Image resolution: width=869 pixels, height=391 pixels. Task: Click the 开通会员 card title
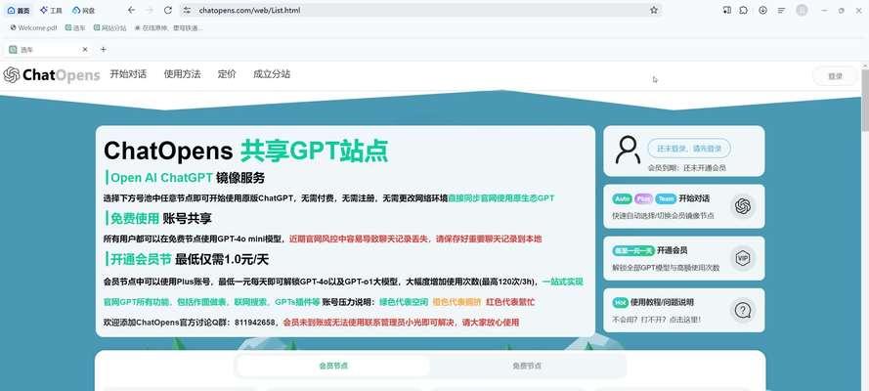(673, 250)
